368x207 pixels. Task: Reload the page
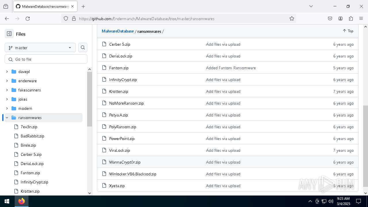[x=28, y=18]
